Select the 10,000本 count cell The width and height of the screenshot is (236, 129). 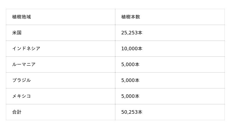click(x=132, y=49)
